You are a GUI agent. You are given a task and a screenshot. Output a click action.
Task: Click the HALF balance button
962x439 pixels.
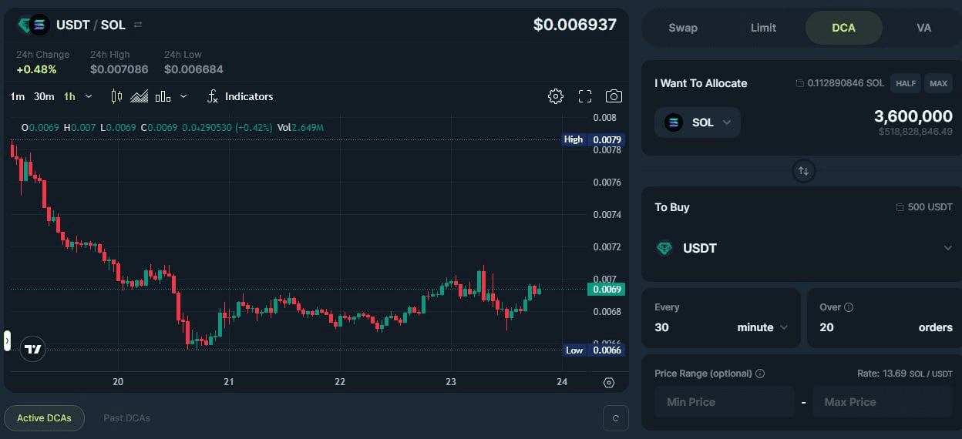pos(906,83)
